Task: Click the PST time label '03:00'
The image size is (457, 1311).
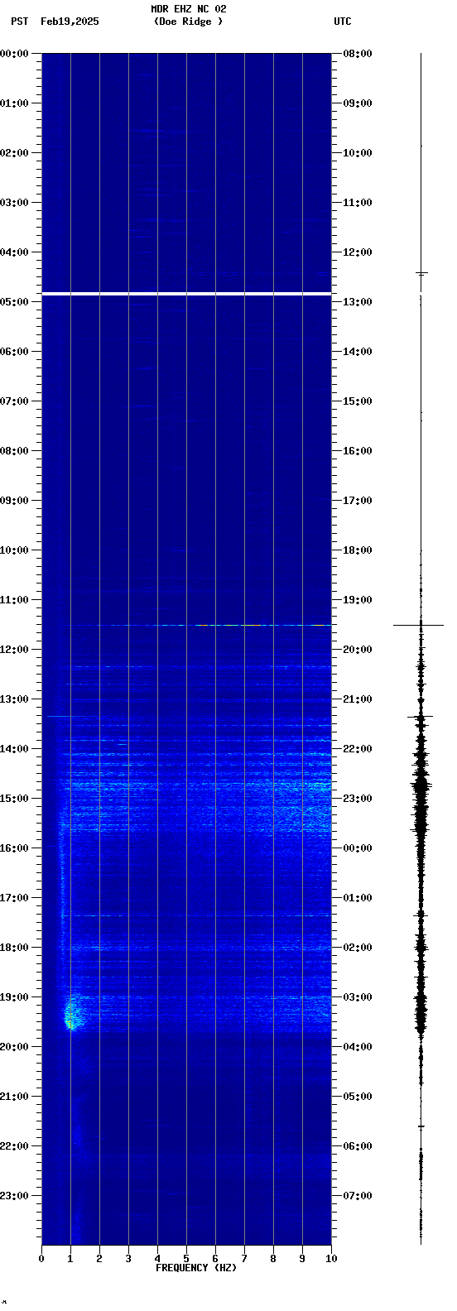Action: pyautogui.click(x=15, y=203)
